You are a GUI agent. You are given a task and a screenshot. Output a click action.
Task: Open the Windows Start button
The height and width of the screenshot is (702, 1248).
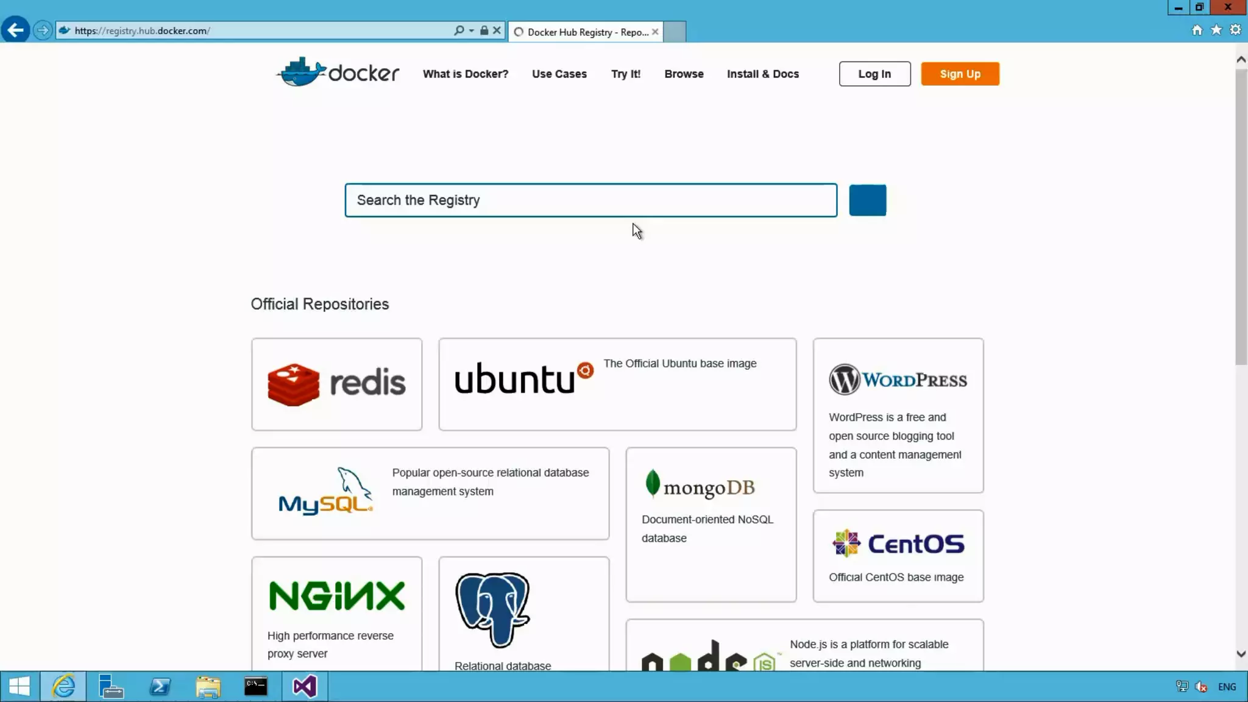19,687
